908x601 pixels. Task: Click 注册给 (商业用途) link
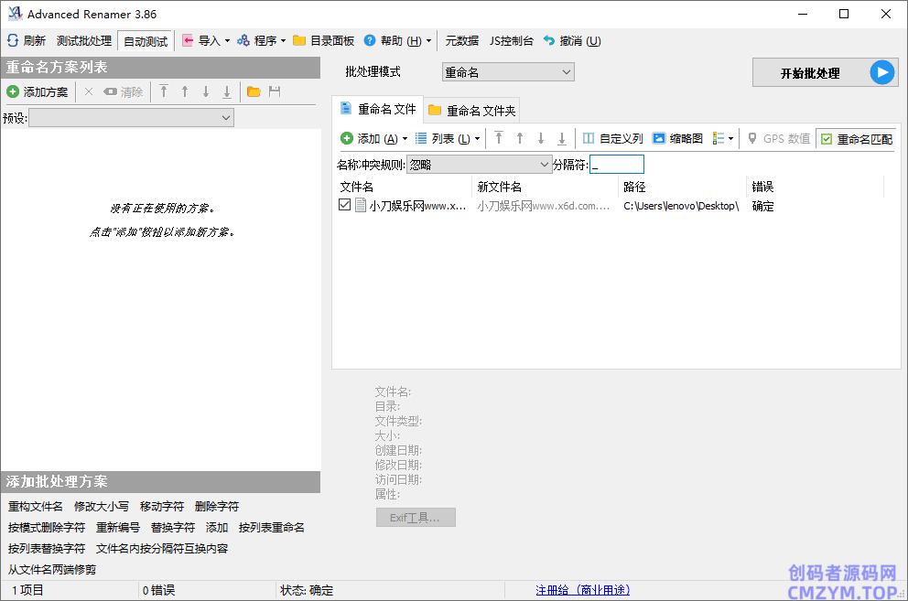(x=582, y=590)
